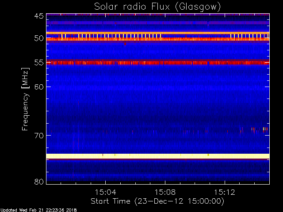Click the bright yellow band near 75 MHz
The width and height of the screenshot is (283, 212).
tap(158, 156)
